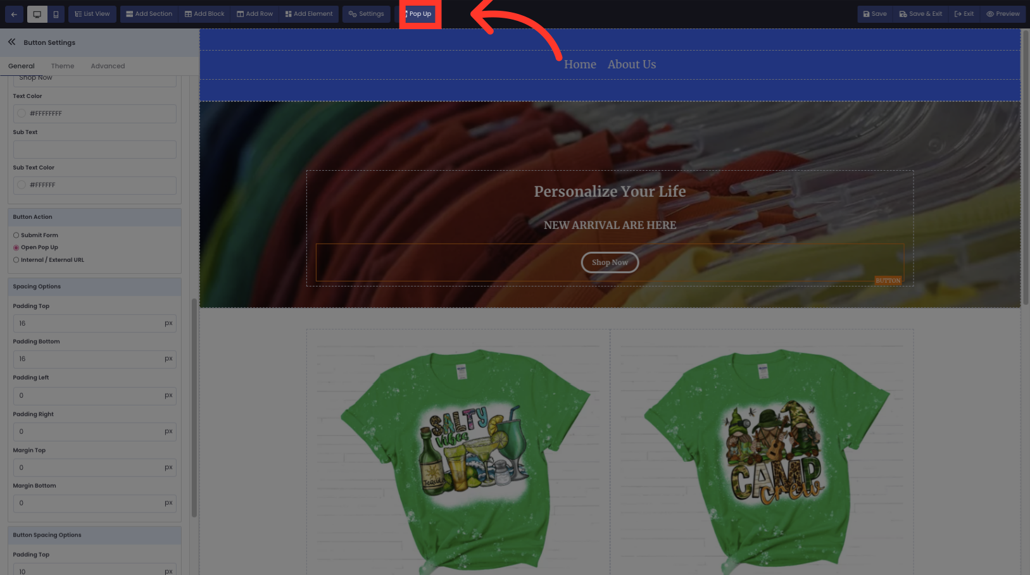Edit the Padding Left value field
Screen dimensions: 1030x575
95,395
